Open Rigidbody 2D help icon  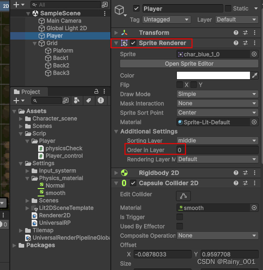[236, 173]
